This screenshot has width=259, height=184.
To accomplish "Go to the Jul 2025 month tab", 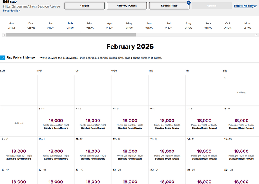I will coord(169,26).
